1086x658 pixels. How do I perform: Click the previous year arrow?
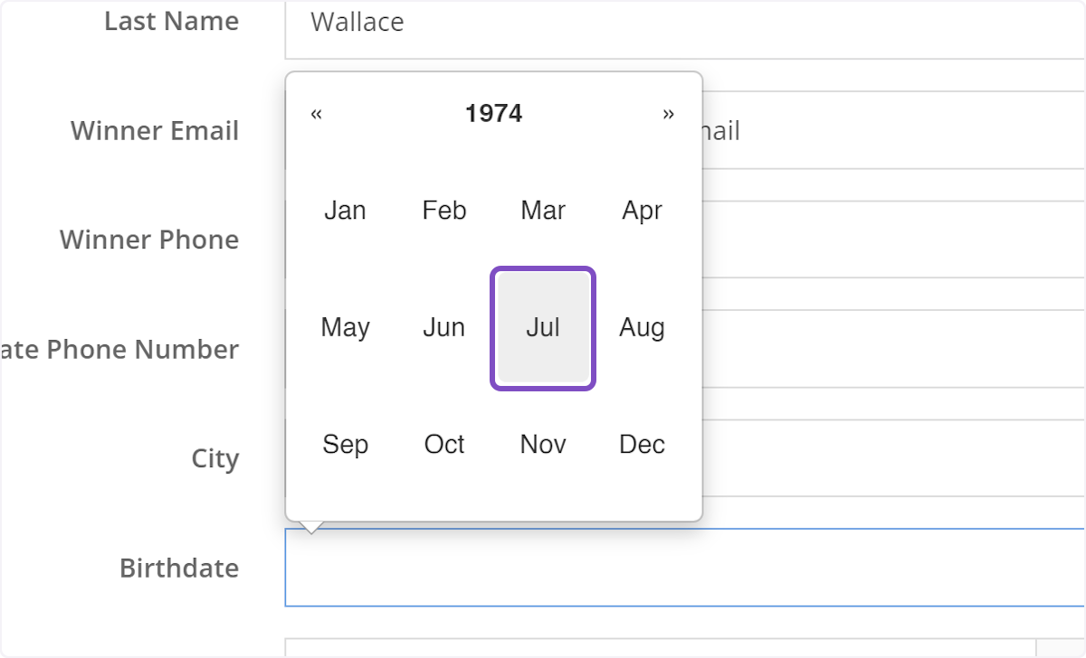pos(316,114)
